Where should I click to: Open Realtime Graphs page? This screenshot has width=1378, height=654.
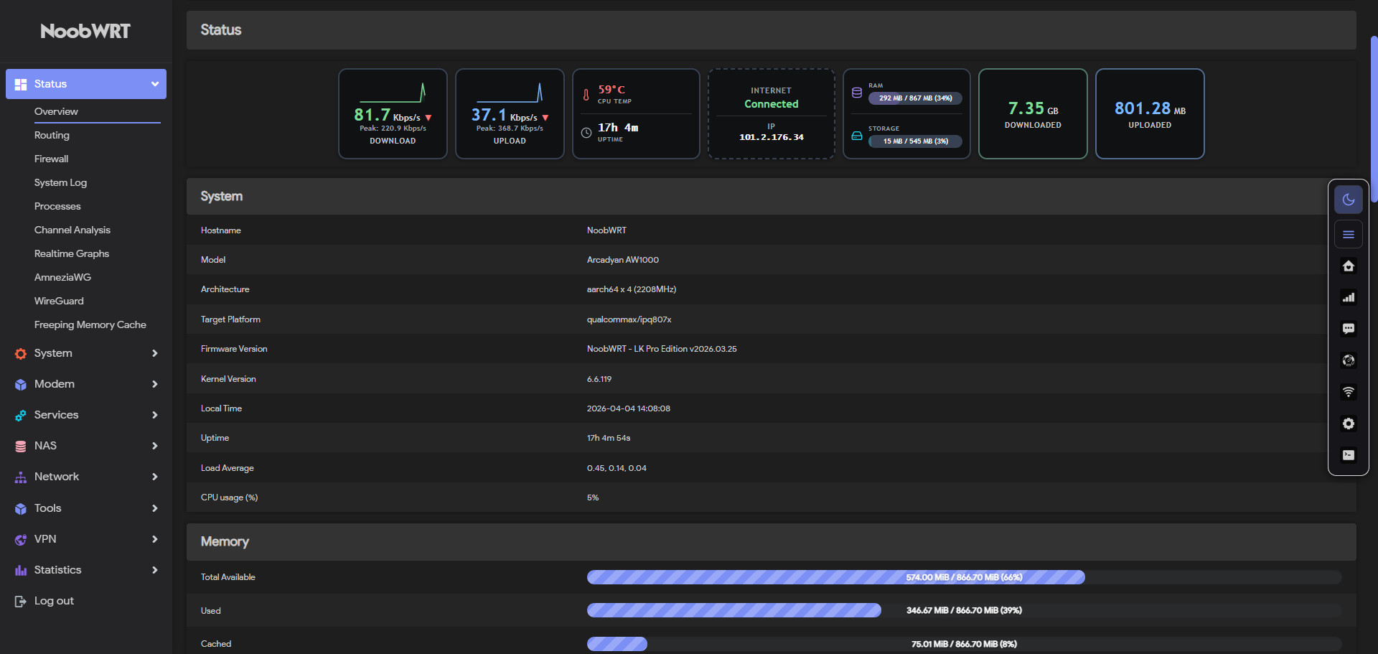72,253
